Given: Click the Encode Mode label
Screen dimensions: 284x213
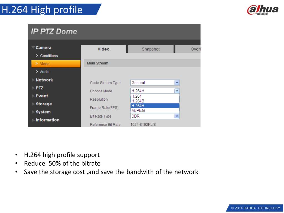Looking at the screenshot, I should (x=101, y=91).
